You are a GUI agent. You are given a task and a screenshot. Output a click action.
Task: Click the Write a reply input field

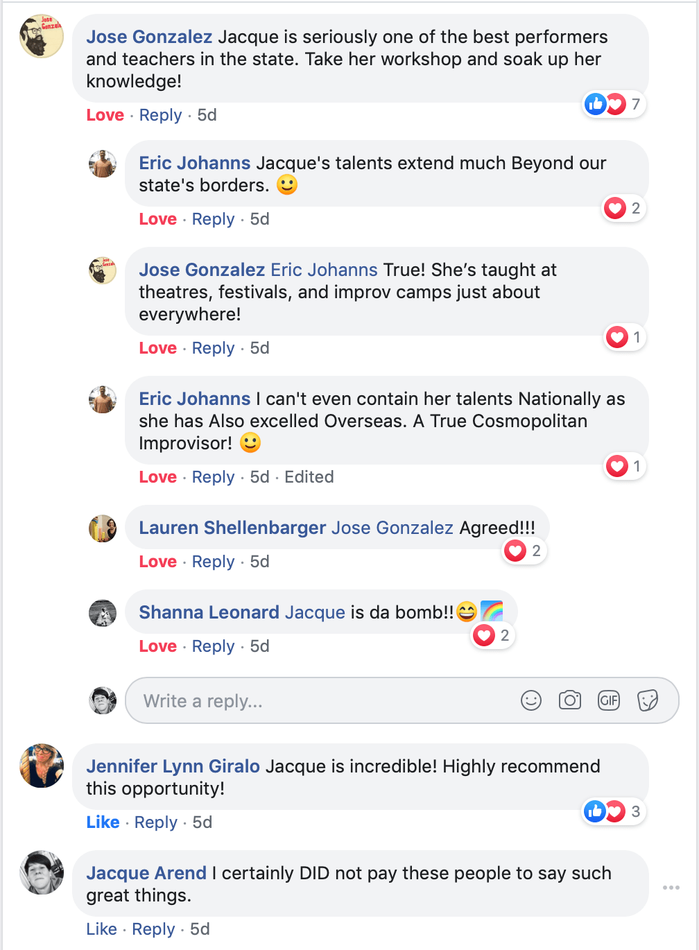tap(277, 700)
